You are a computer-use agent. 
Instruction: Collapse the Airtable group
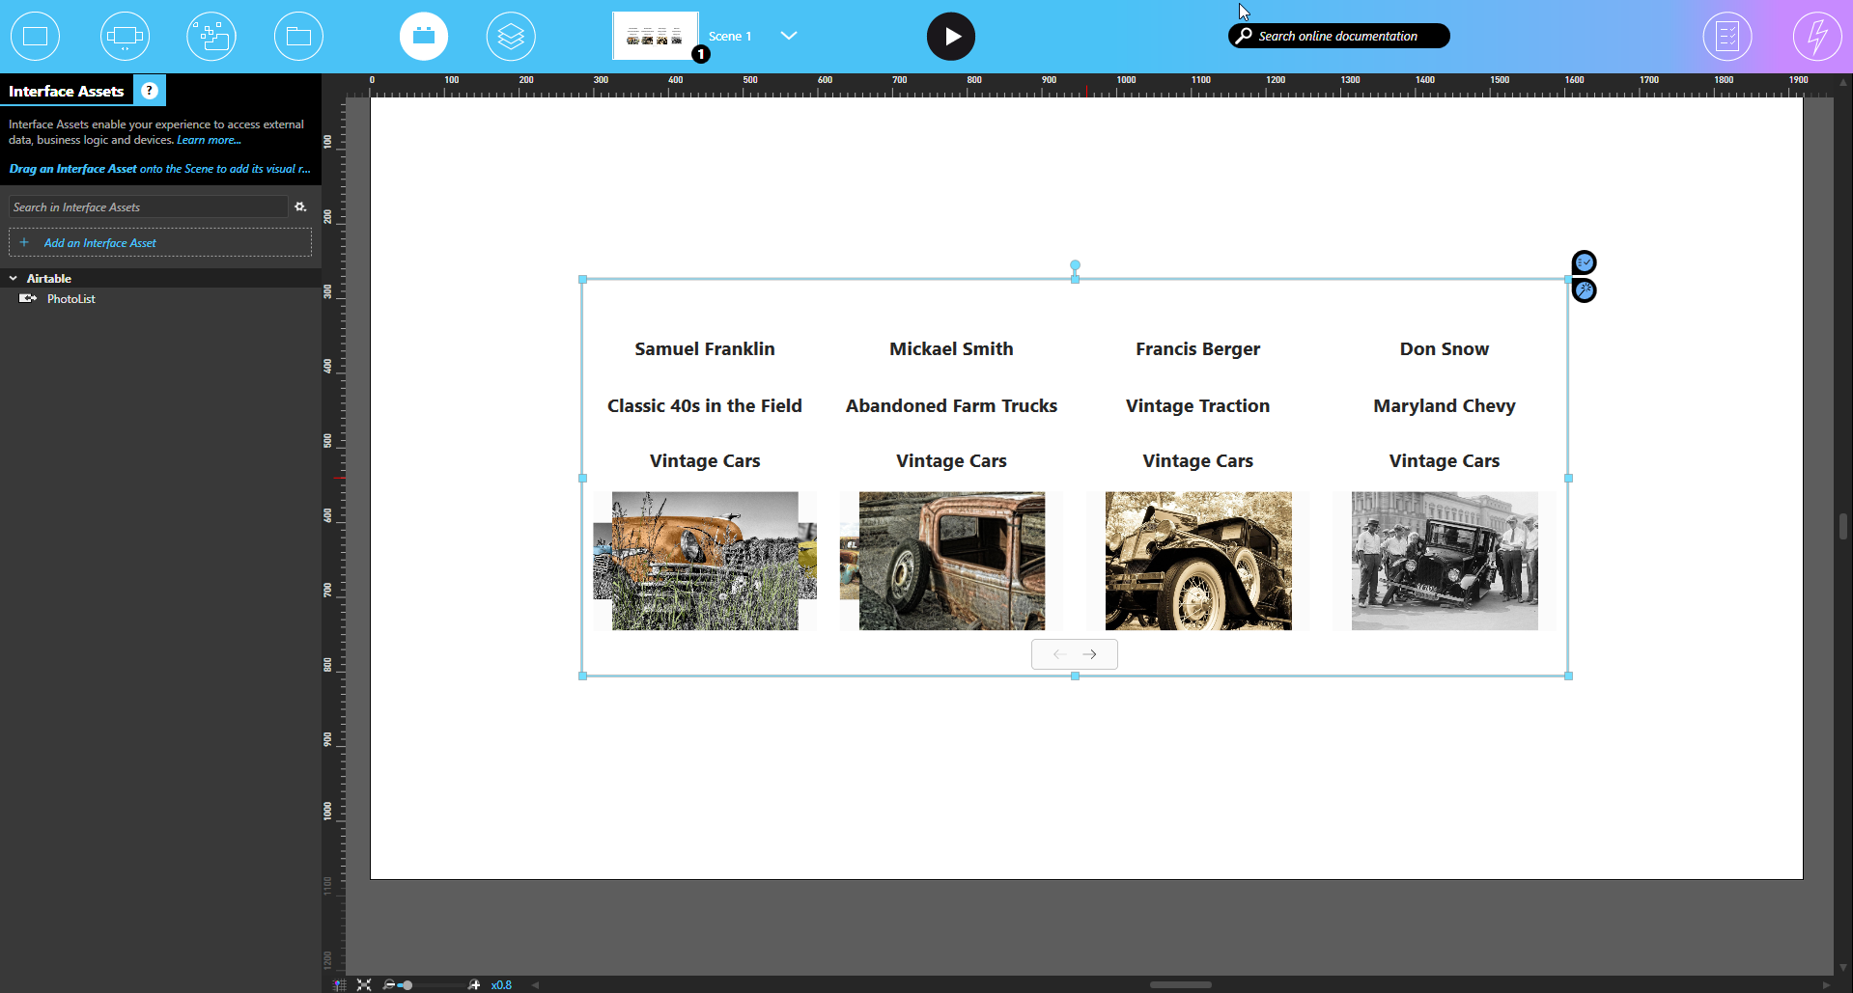click(x=14, y=278)
